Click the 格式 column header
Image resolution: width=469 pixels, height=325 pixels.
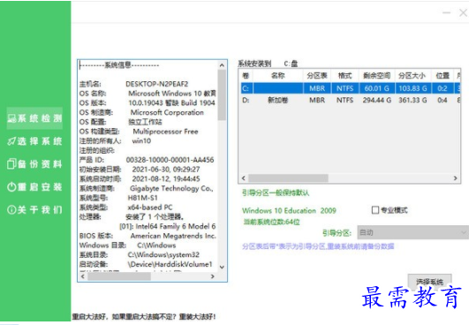[344, 76]
